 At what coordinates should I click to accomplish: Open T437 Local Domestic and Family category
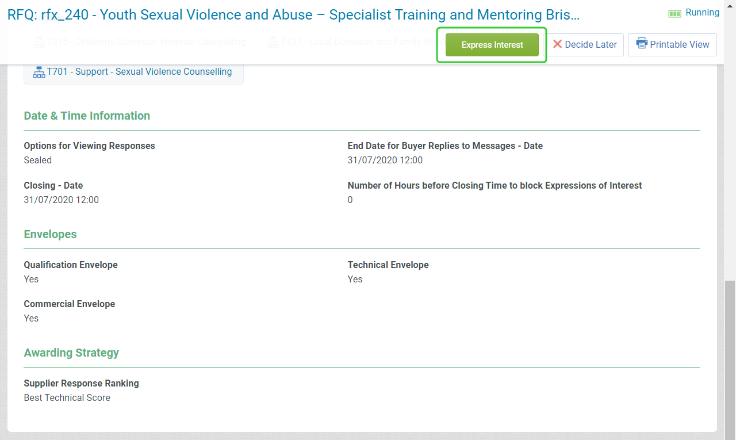coord(358,42)
